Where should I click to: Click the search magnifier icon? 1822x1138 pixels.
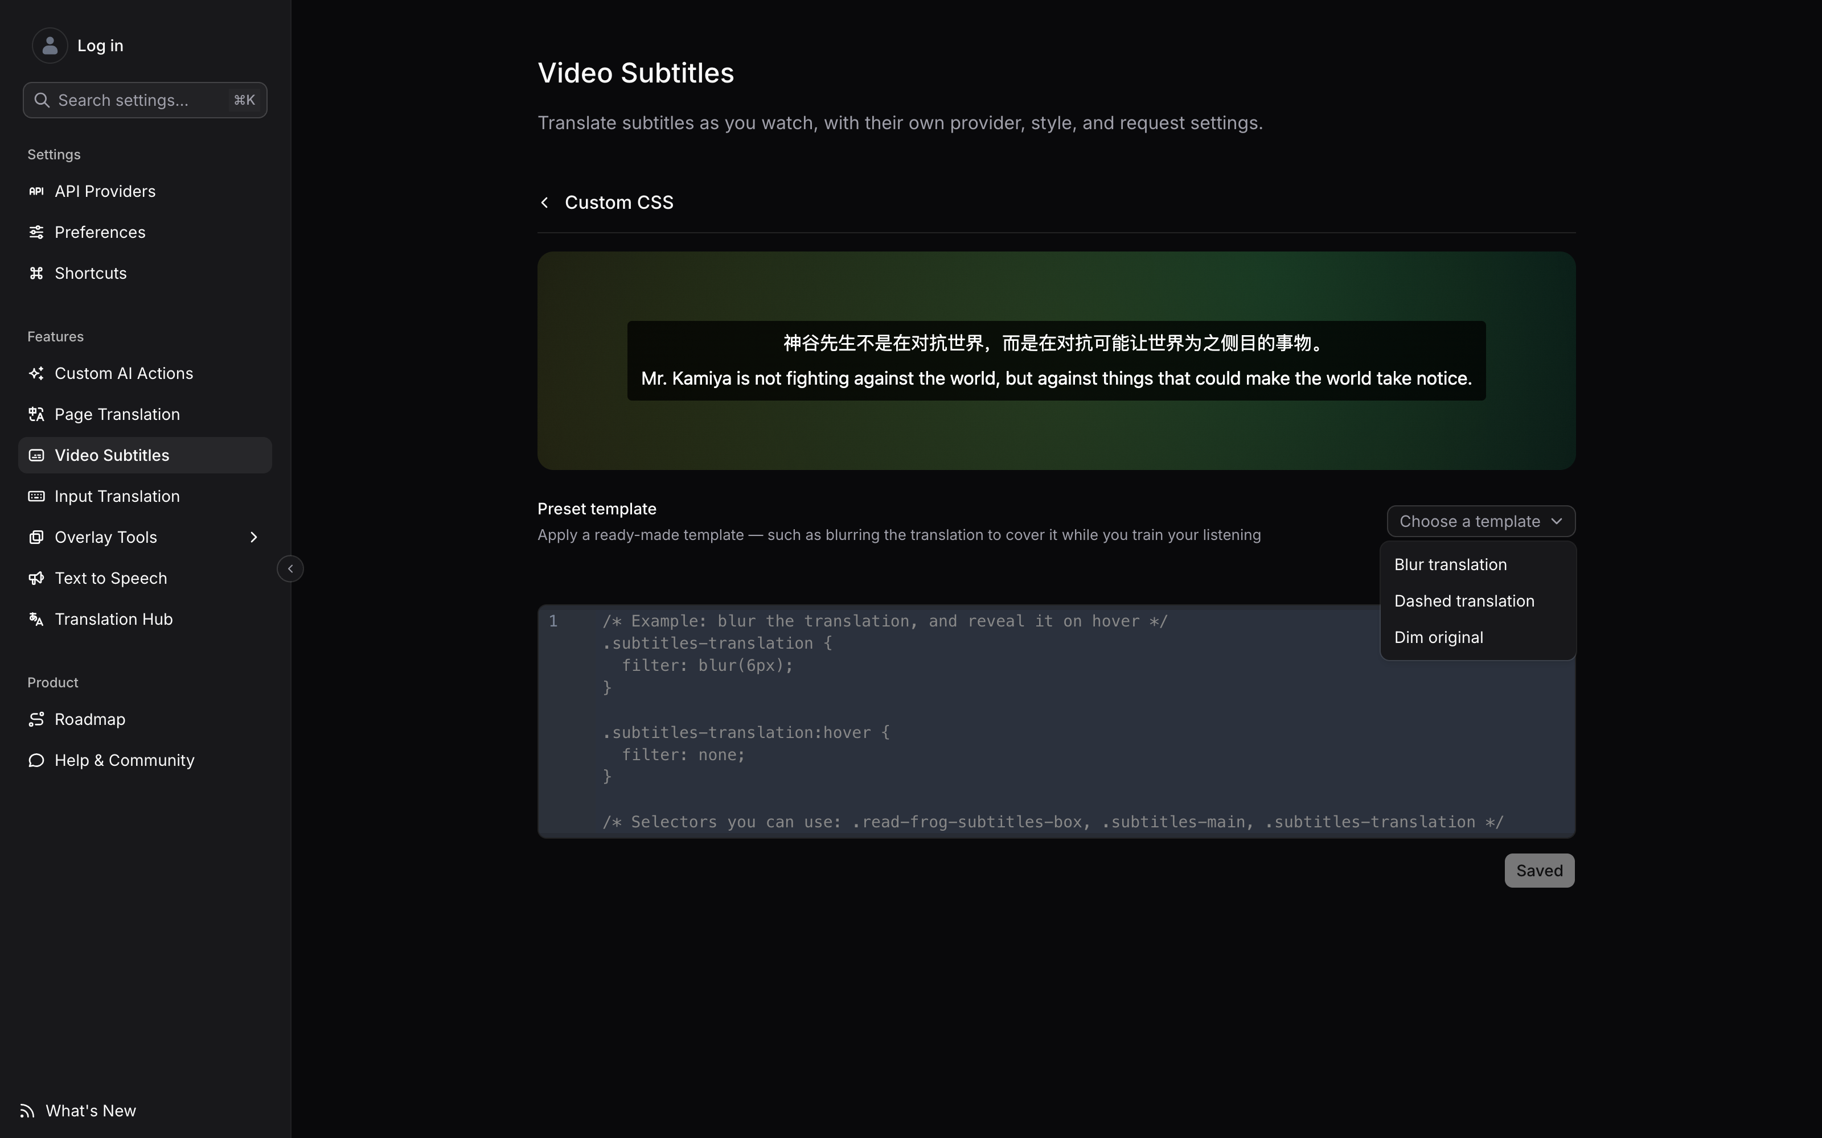coord(42,100)
